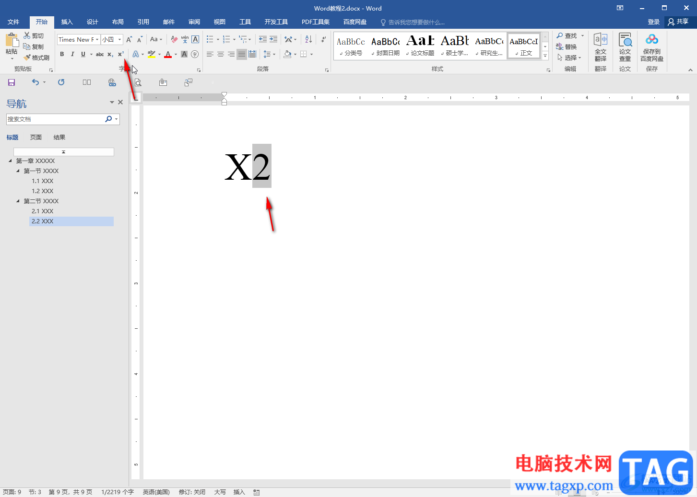Apply strikethrough with the abc button

tap(100, 54)
